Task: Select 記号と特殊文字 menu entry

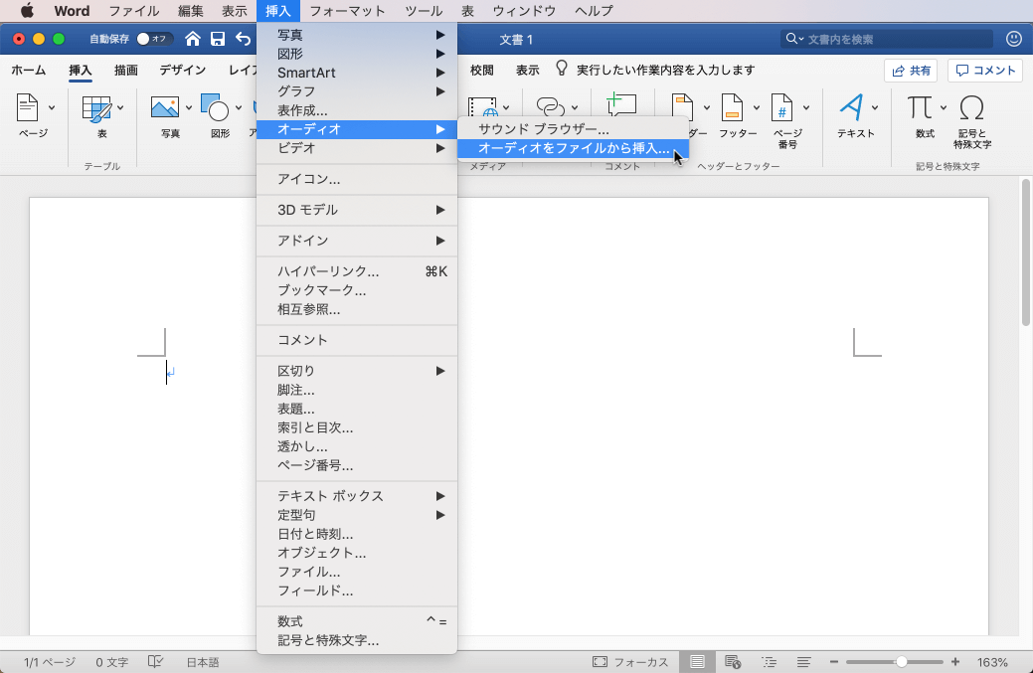Action: click(356, 640)
